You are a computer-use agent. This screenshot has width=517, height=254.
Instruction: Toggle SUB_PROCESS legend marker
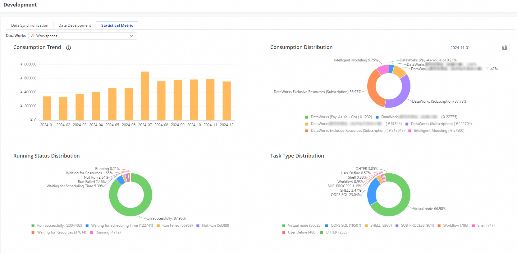(397, 226)
